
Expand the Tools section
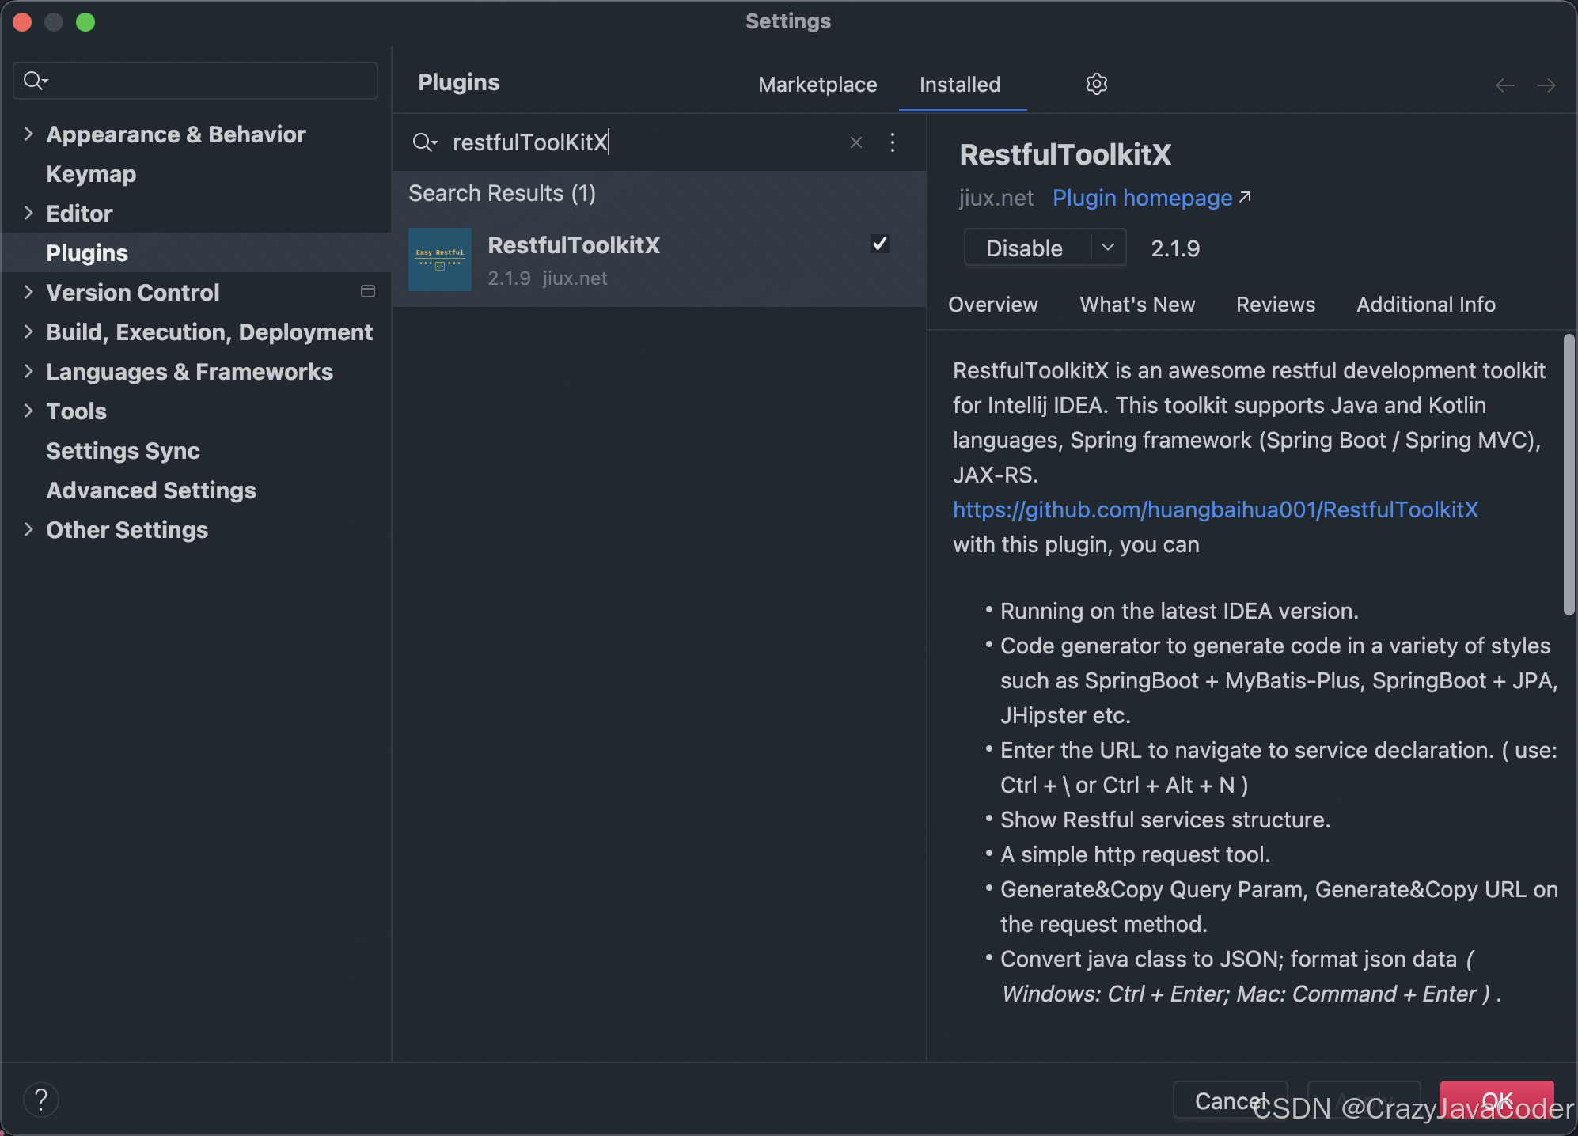pos(28,411)
